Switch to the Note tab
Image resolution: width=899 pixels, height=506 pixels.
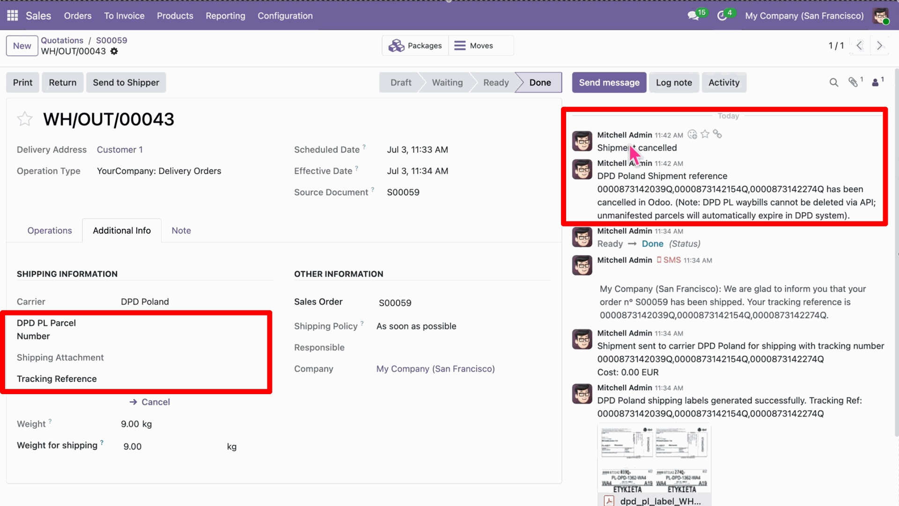click(x=181, y=230)
